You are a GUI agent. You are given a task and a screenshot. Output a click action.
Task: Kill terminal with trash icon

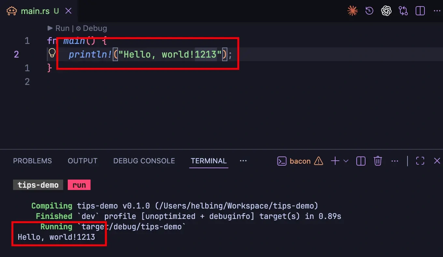pyautogui.click(x=378, y=161)
